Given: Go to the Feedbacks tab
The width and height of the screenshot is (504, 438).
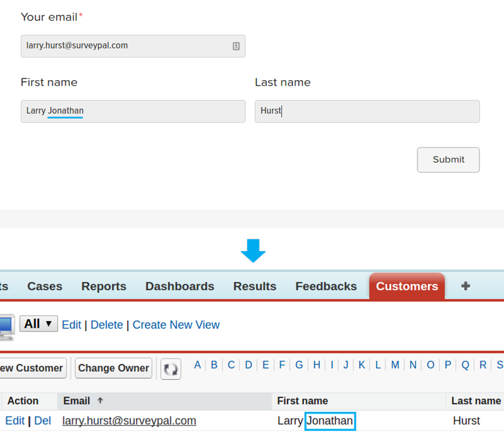Looking at the screenshot, I should [x=326, y=286].
